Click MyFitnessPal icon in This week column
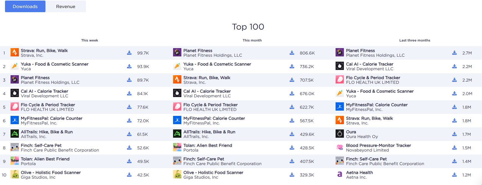Screen dimensions: 482x185 [14, 120]
